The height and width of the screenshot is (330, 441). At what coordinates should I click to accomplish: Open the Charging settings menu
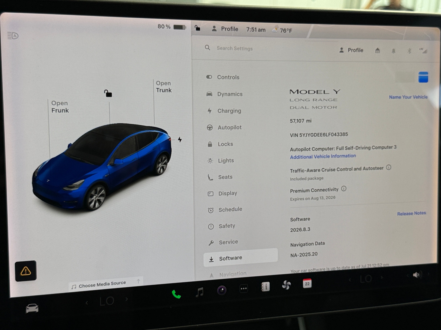[224, 111]
